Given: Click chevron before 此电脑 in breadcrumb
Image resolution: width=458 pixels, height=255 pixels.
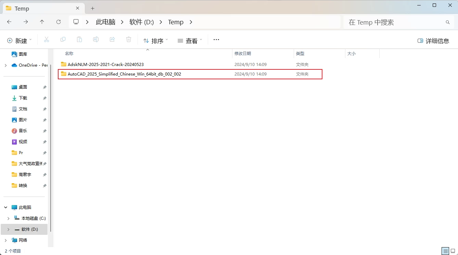Looking at the screenshot, I should click(x=88, y=22).
